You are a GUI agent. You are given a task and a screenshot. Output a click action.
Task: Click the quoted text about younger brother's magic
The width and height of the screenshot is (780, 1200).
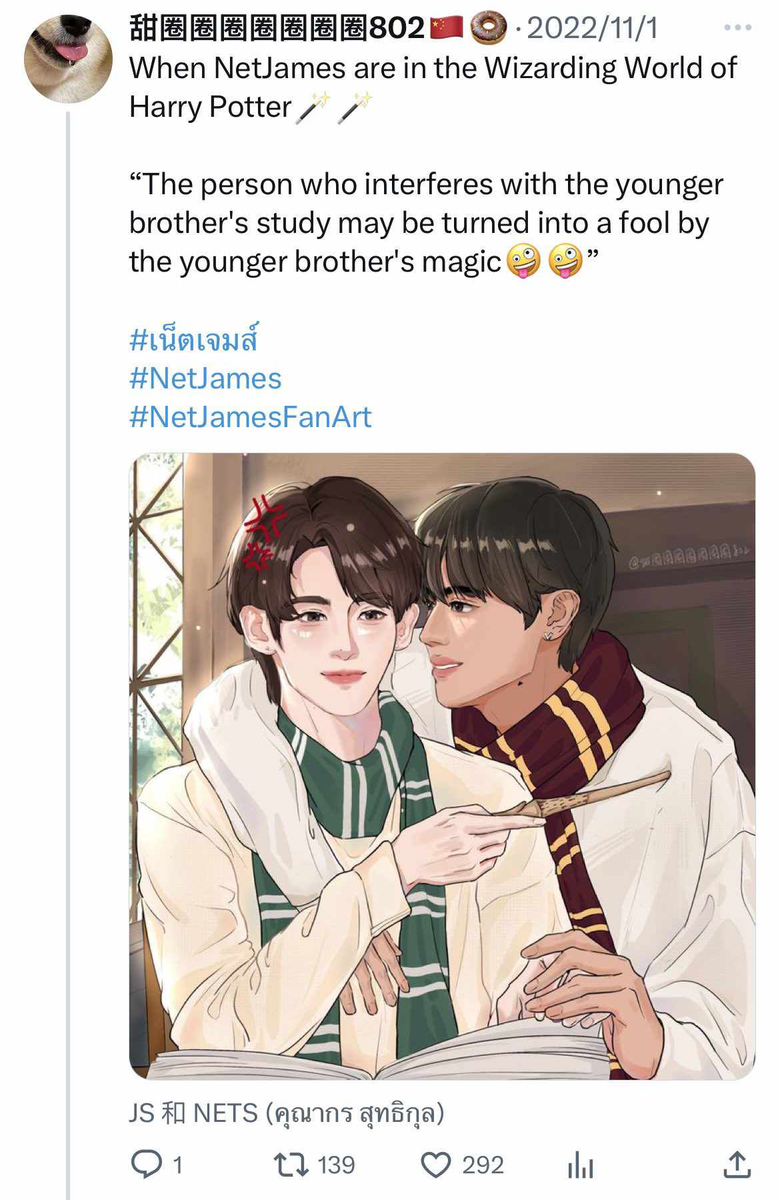427,223
